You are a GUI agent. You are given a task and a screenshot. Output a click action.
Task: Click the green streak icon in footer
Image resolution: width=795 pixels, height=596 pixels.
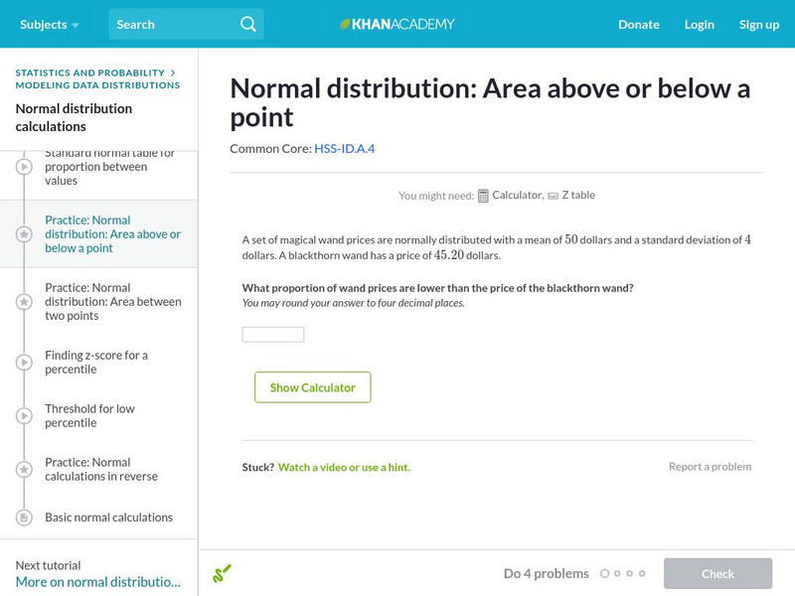point(222,573)
